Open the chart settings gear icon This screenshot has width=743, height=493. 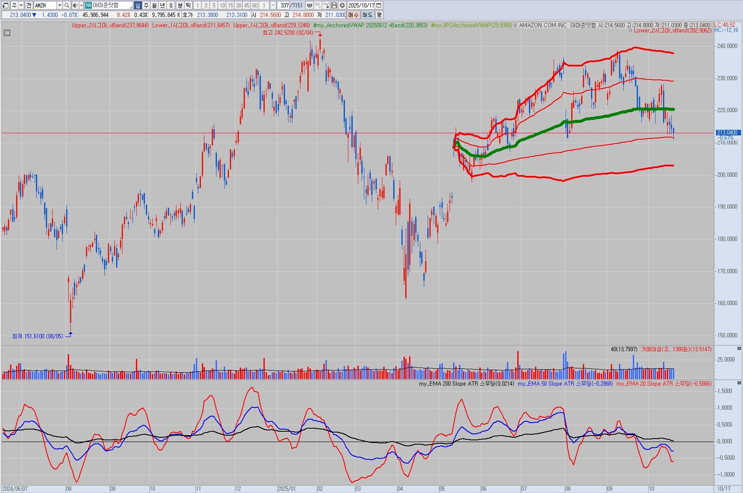tap(342, 5)
